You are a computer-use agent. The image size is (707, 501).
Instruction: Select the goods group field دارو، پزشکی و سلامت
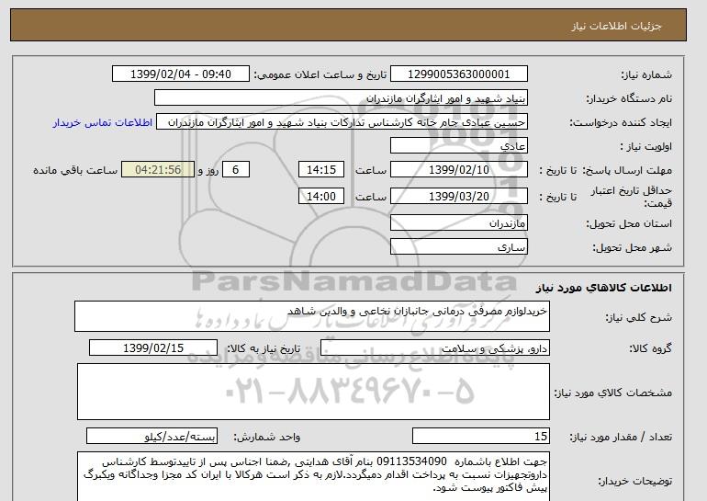pyautogui.click(x=434, y=348)
